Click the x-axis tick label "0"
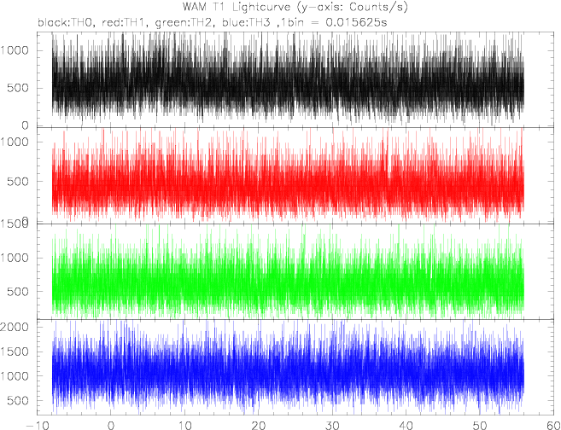Screen dimensions: 561x430 tap(111, 425)
